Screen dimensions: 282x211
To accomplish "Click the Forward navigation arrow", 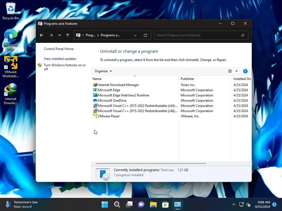I will (x=51, y=35).
